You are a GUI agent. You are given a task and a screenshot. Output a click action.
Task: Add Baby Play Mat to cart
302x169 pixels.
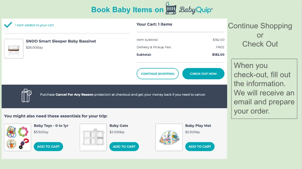click(x=200, y=147)
